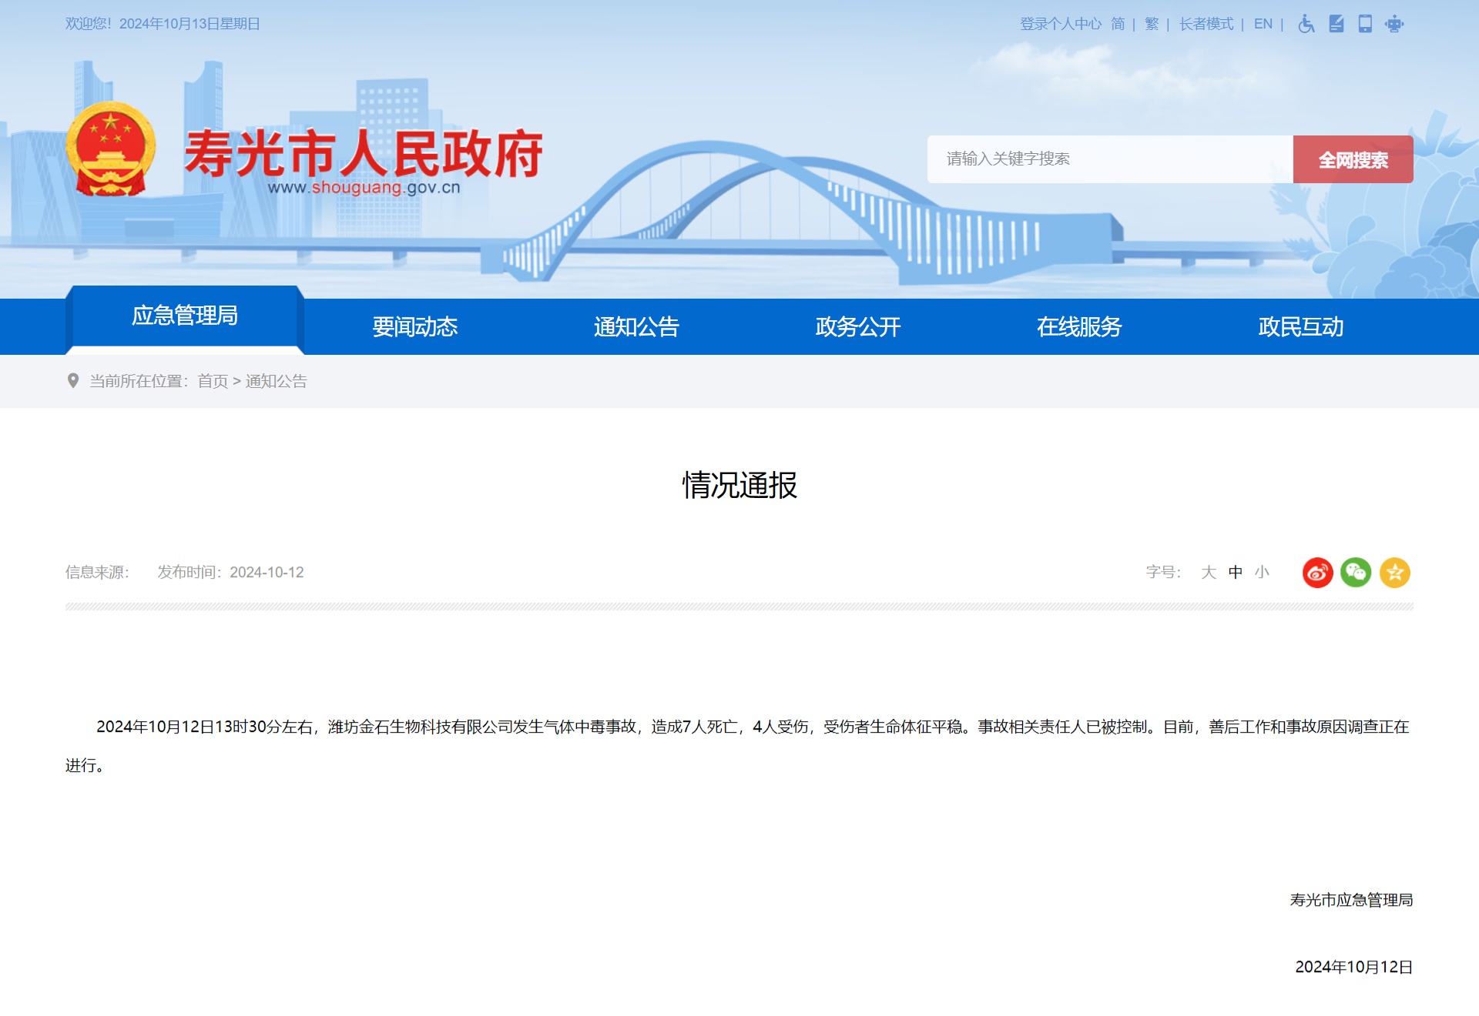
Task: Open mobile version via phone icon
Action: (1365, 24)
